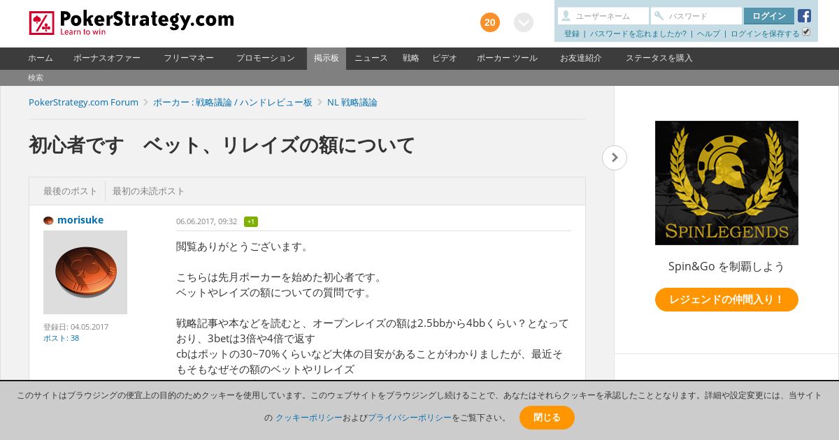The width and height of the screenshot is (839, 440).
Task: Go to PokerStrategy.com Forum breadcrumb
Action: [x=83, y=102]
